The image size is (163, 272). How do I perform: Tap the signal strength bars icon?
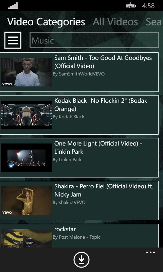13,6
